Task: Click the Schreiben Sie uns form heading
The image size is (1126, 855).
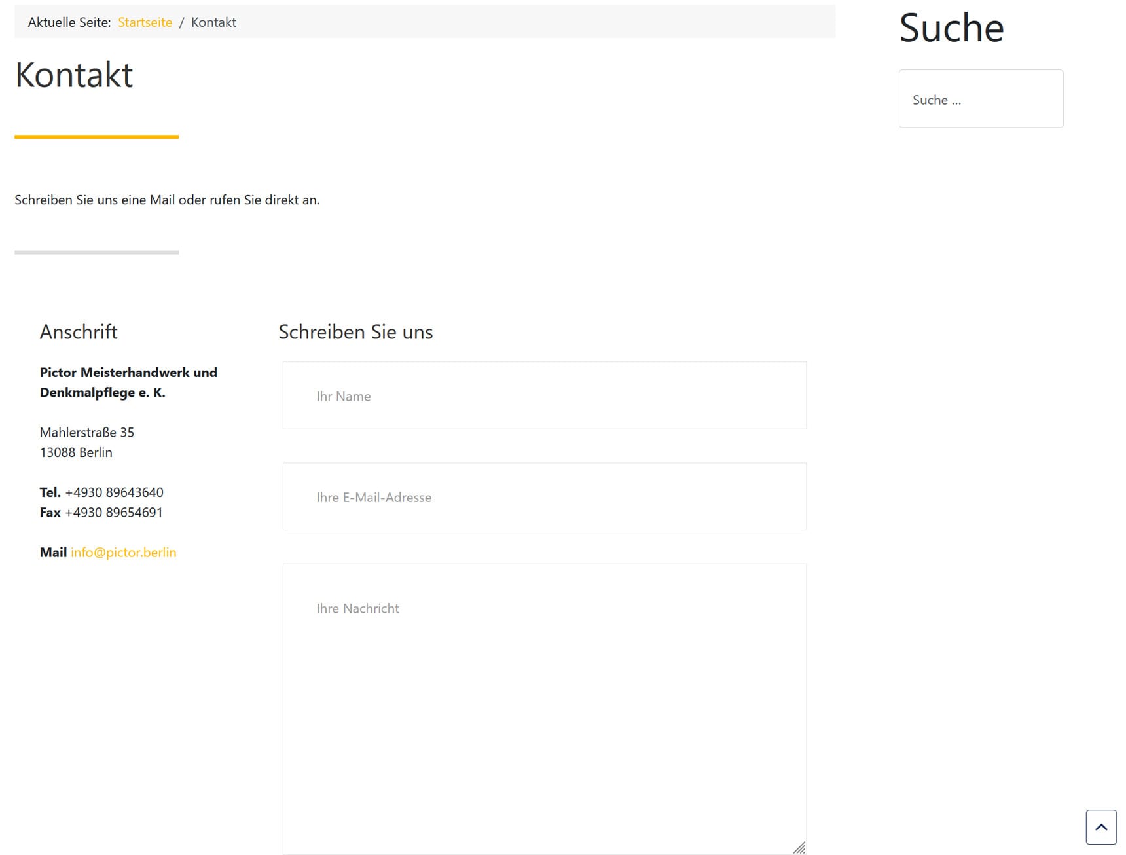Action: [355, 332]
